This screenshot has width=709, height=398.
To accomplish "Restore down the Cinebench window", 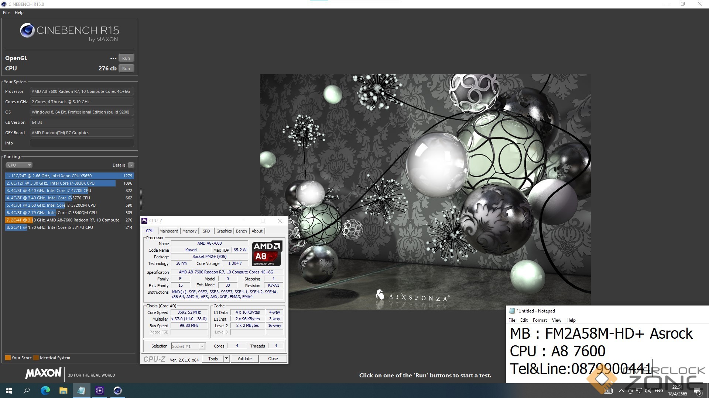I will pos(683,4).
